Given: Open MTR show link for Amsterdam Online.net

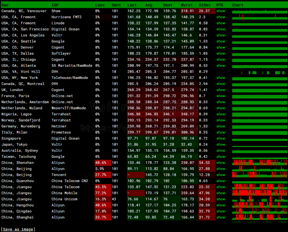Looking at the screenshot, I should coord(220,102).
